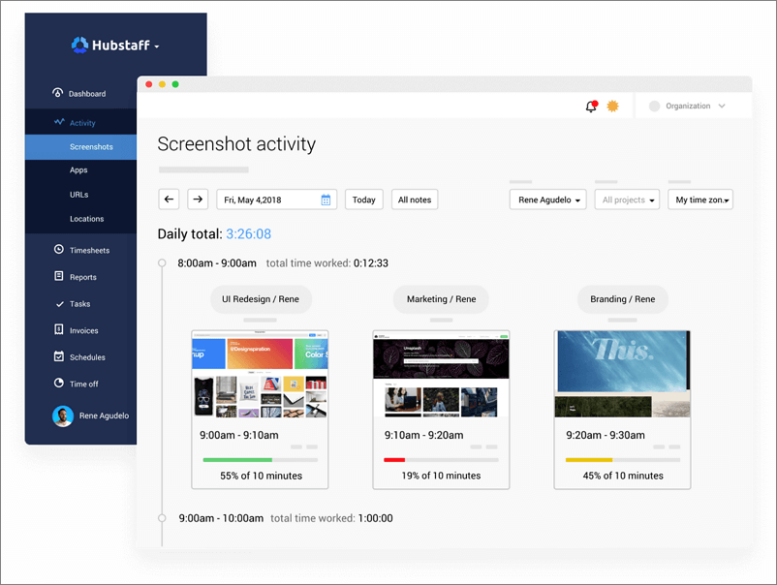Click the Reports document icon
This screenshot has height=585, width=777.
tap(58, 277)
